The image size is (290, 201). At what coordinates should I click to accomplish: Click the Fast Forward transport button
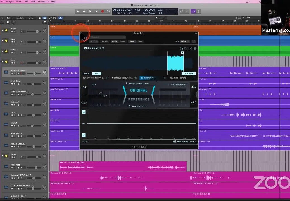point(84,11)
